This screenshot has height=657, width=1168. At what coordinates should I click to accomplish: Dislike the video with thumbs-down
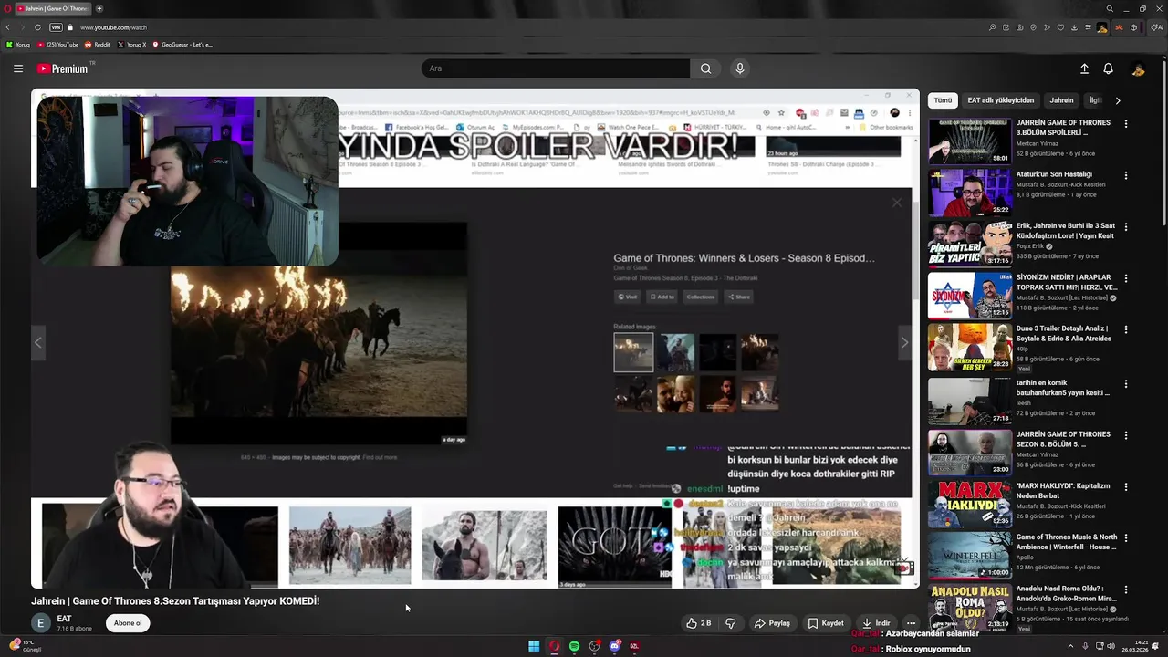pos(730,623)
